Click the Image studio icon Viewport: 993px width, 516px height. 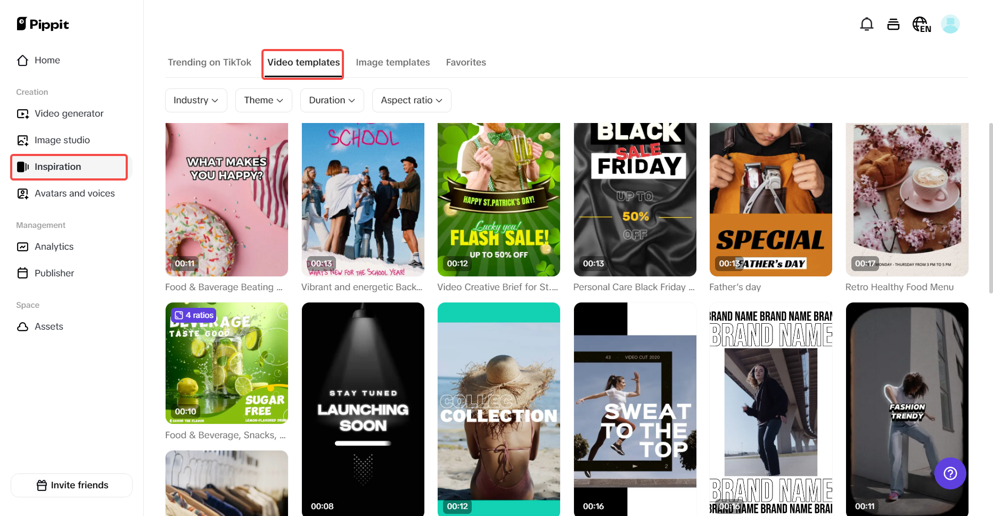pyautogui.click(x=23, y=140)
